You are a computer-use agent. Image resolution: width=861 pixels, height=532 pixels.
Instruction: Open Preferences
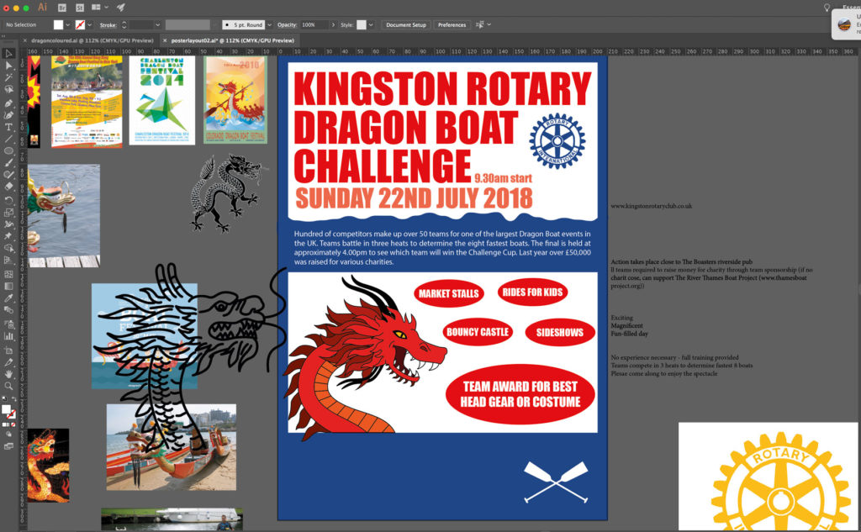(452, 24)
